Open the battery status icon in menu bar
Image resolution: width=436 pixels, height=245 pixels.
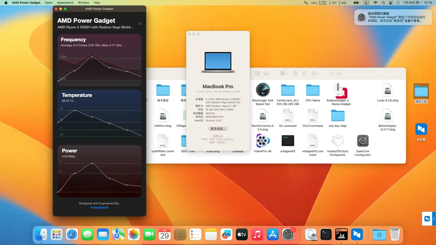click(356, 3)
